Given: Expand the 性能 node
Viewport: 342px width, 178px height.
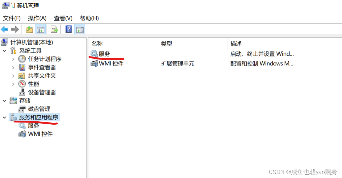Looking at the screenshot, I should [13, 84].
